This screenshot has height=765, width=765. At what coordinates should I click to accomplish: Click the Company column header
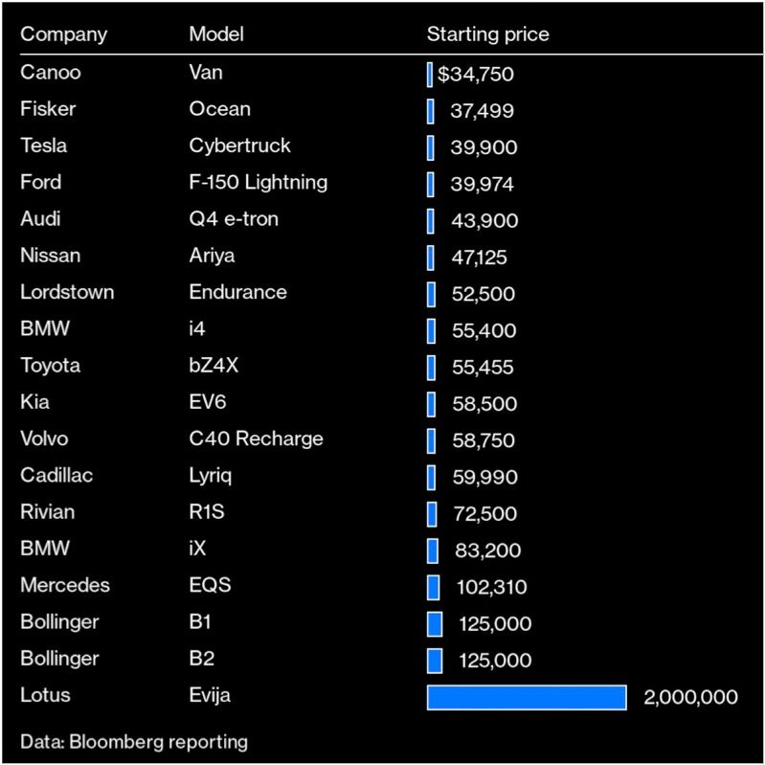tap(63, 34)
